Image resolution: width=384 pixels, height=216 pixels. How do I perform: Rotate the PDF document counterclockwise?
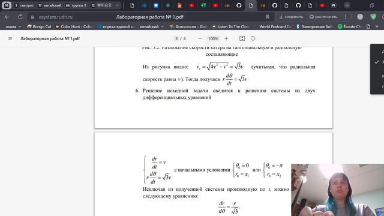(253, 38)
